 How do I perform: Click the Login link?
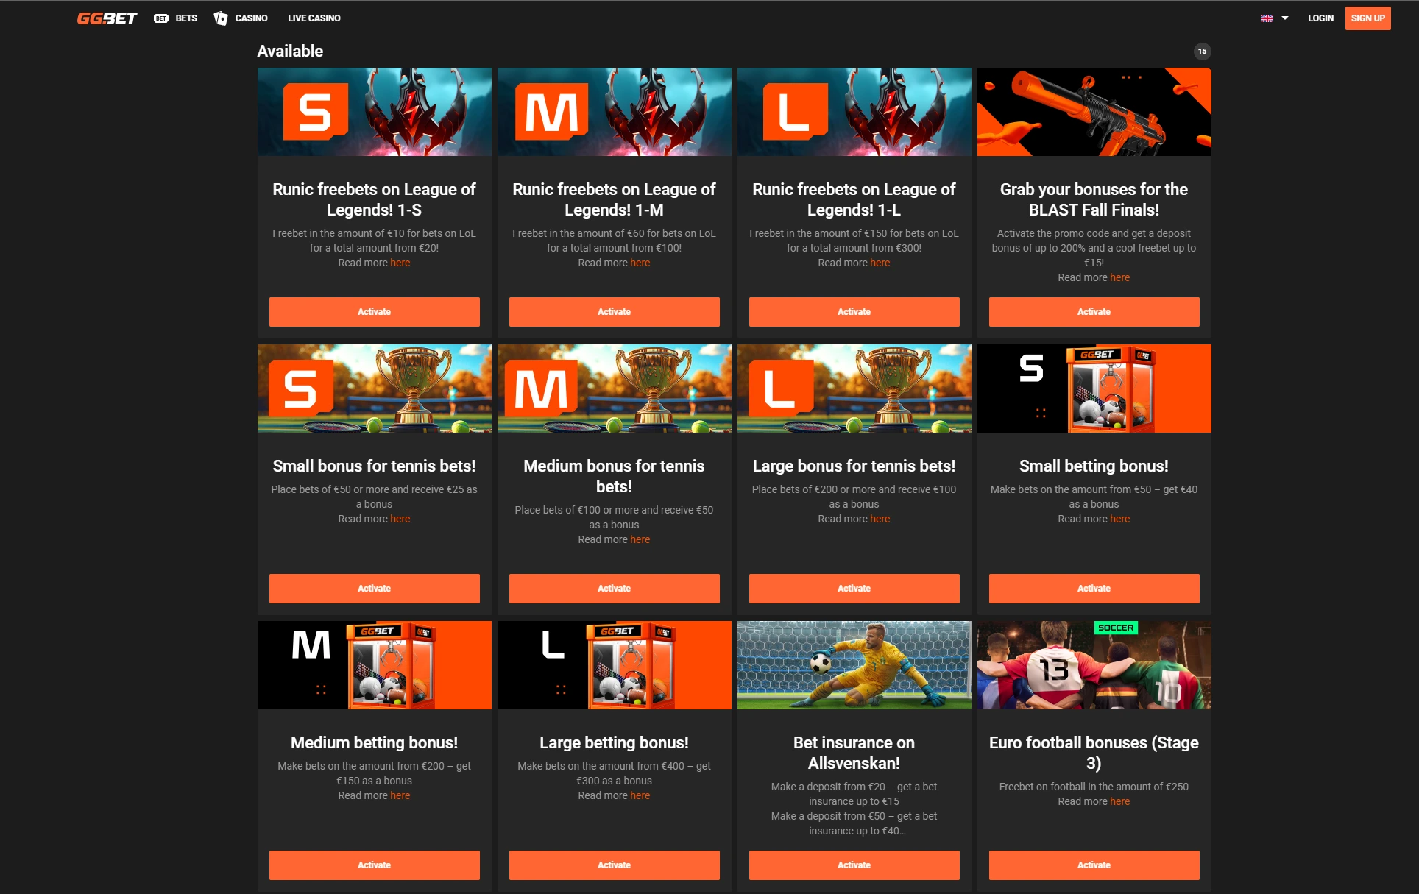tap(1320, 18)
